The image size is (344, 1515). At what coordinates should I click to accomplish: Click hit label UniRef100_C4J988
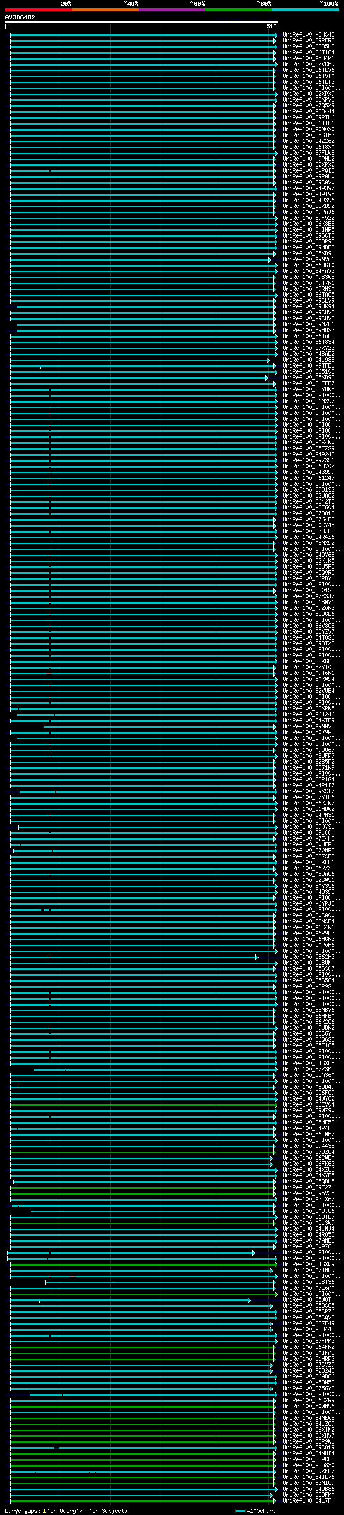pyautogui.click(x=308, y=360)
